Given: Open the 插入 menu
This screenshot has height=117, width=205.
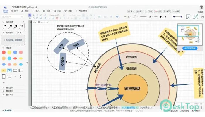Looking at the screenshot, I should (x=36, y=11).
